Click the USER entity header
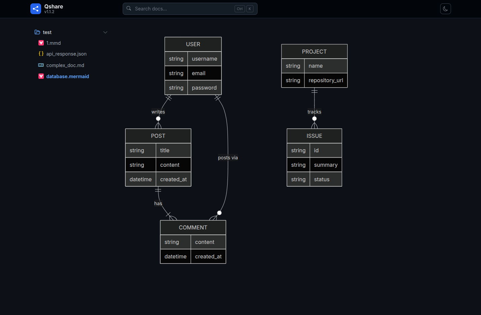 coord(193,44)
